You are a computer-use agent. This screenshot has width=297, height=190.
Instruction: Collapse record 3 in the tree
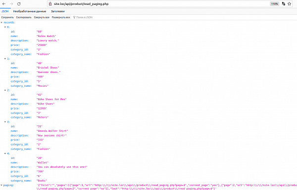coord(5,122)
